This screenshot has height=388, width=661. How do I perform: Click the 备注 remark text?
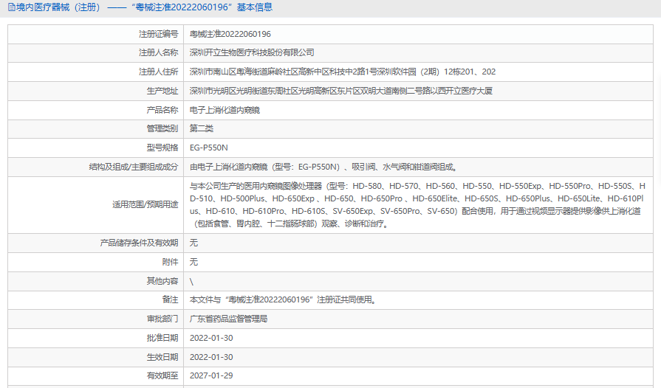click(283, 299)
